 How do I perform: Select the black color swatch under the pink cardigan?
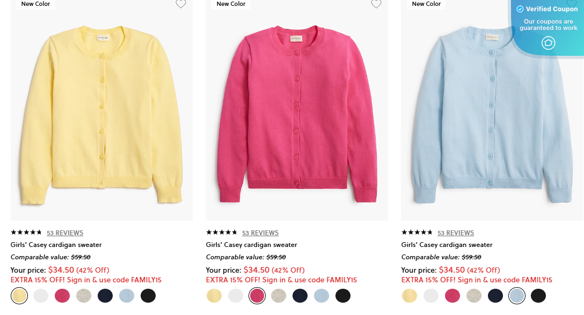[x=343, y=296]
